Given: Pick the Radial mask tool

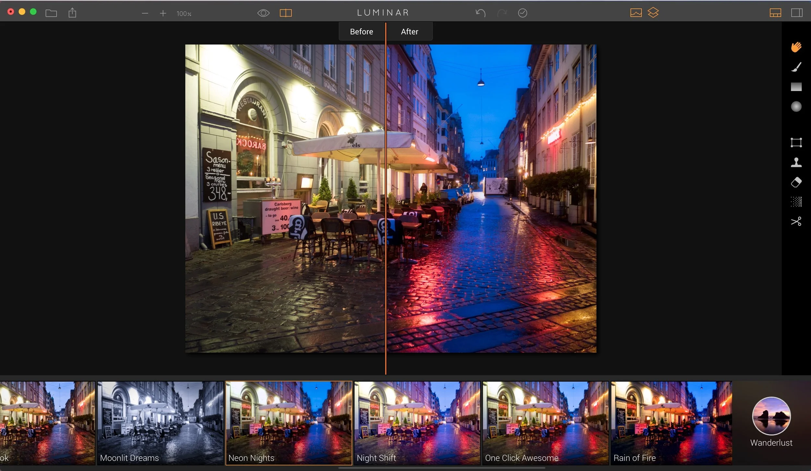Looking at the screenshot, I should point(796,106).
